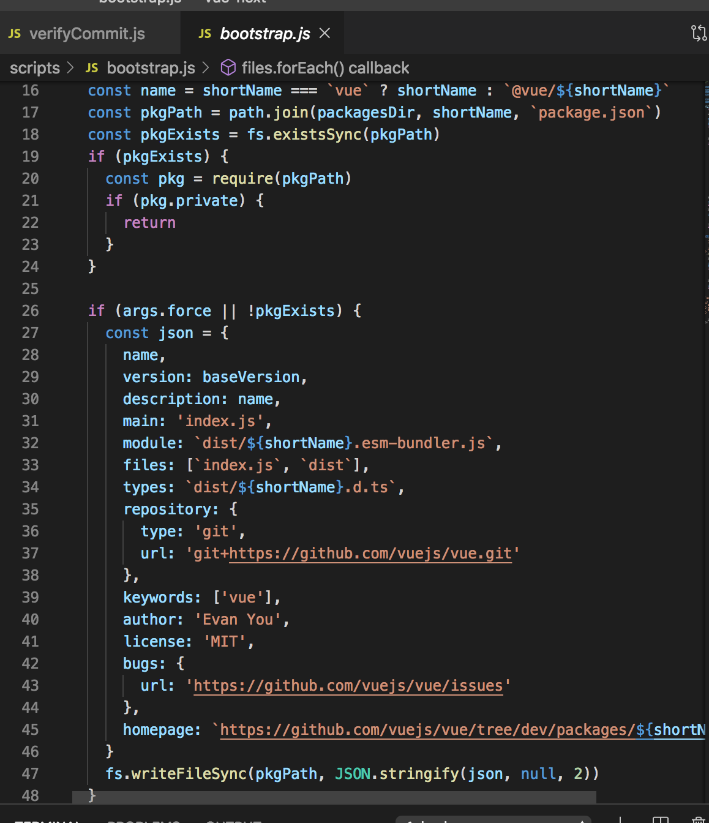The height and width of the screenshot is (823, 709).
Task: Close the bootstrap.js tab
Action: point(325,33)
